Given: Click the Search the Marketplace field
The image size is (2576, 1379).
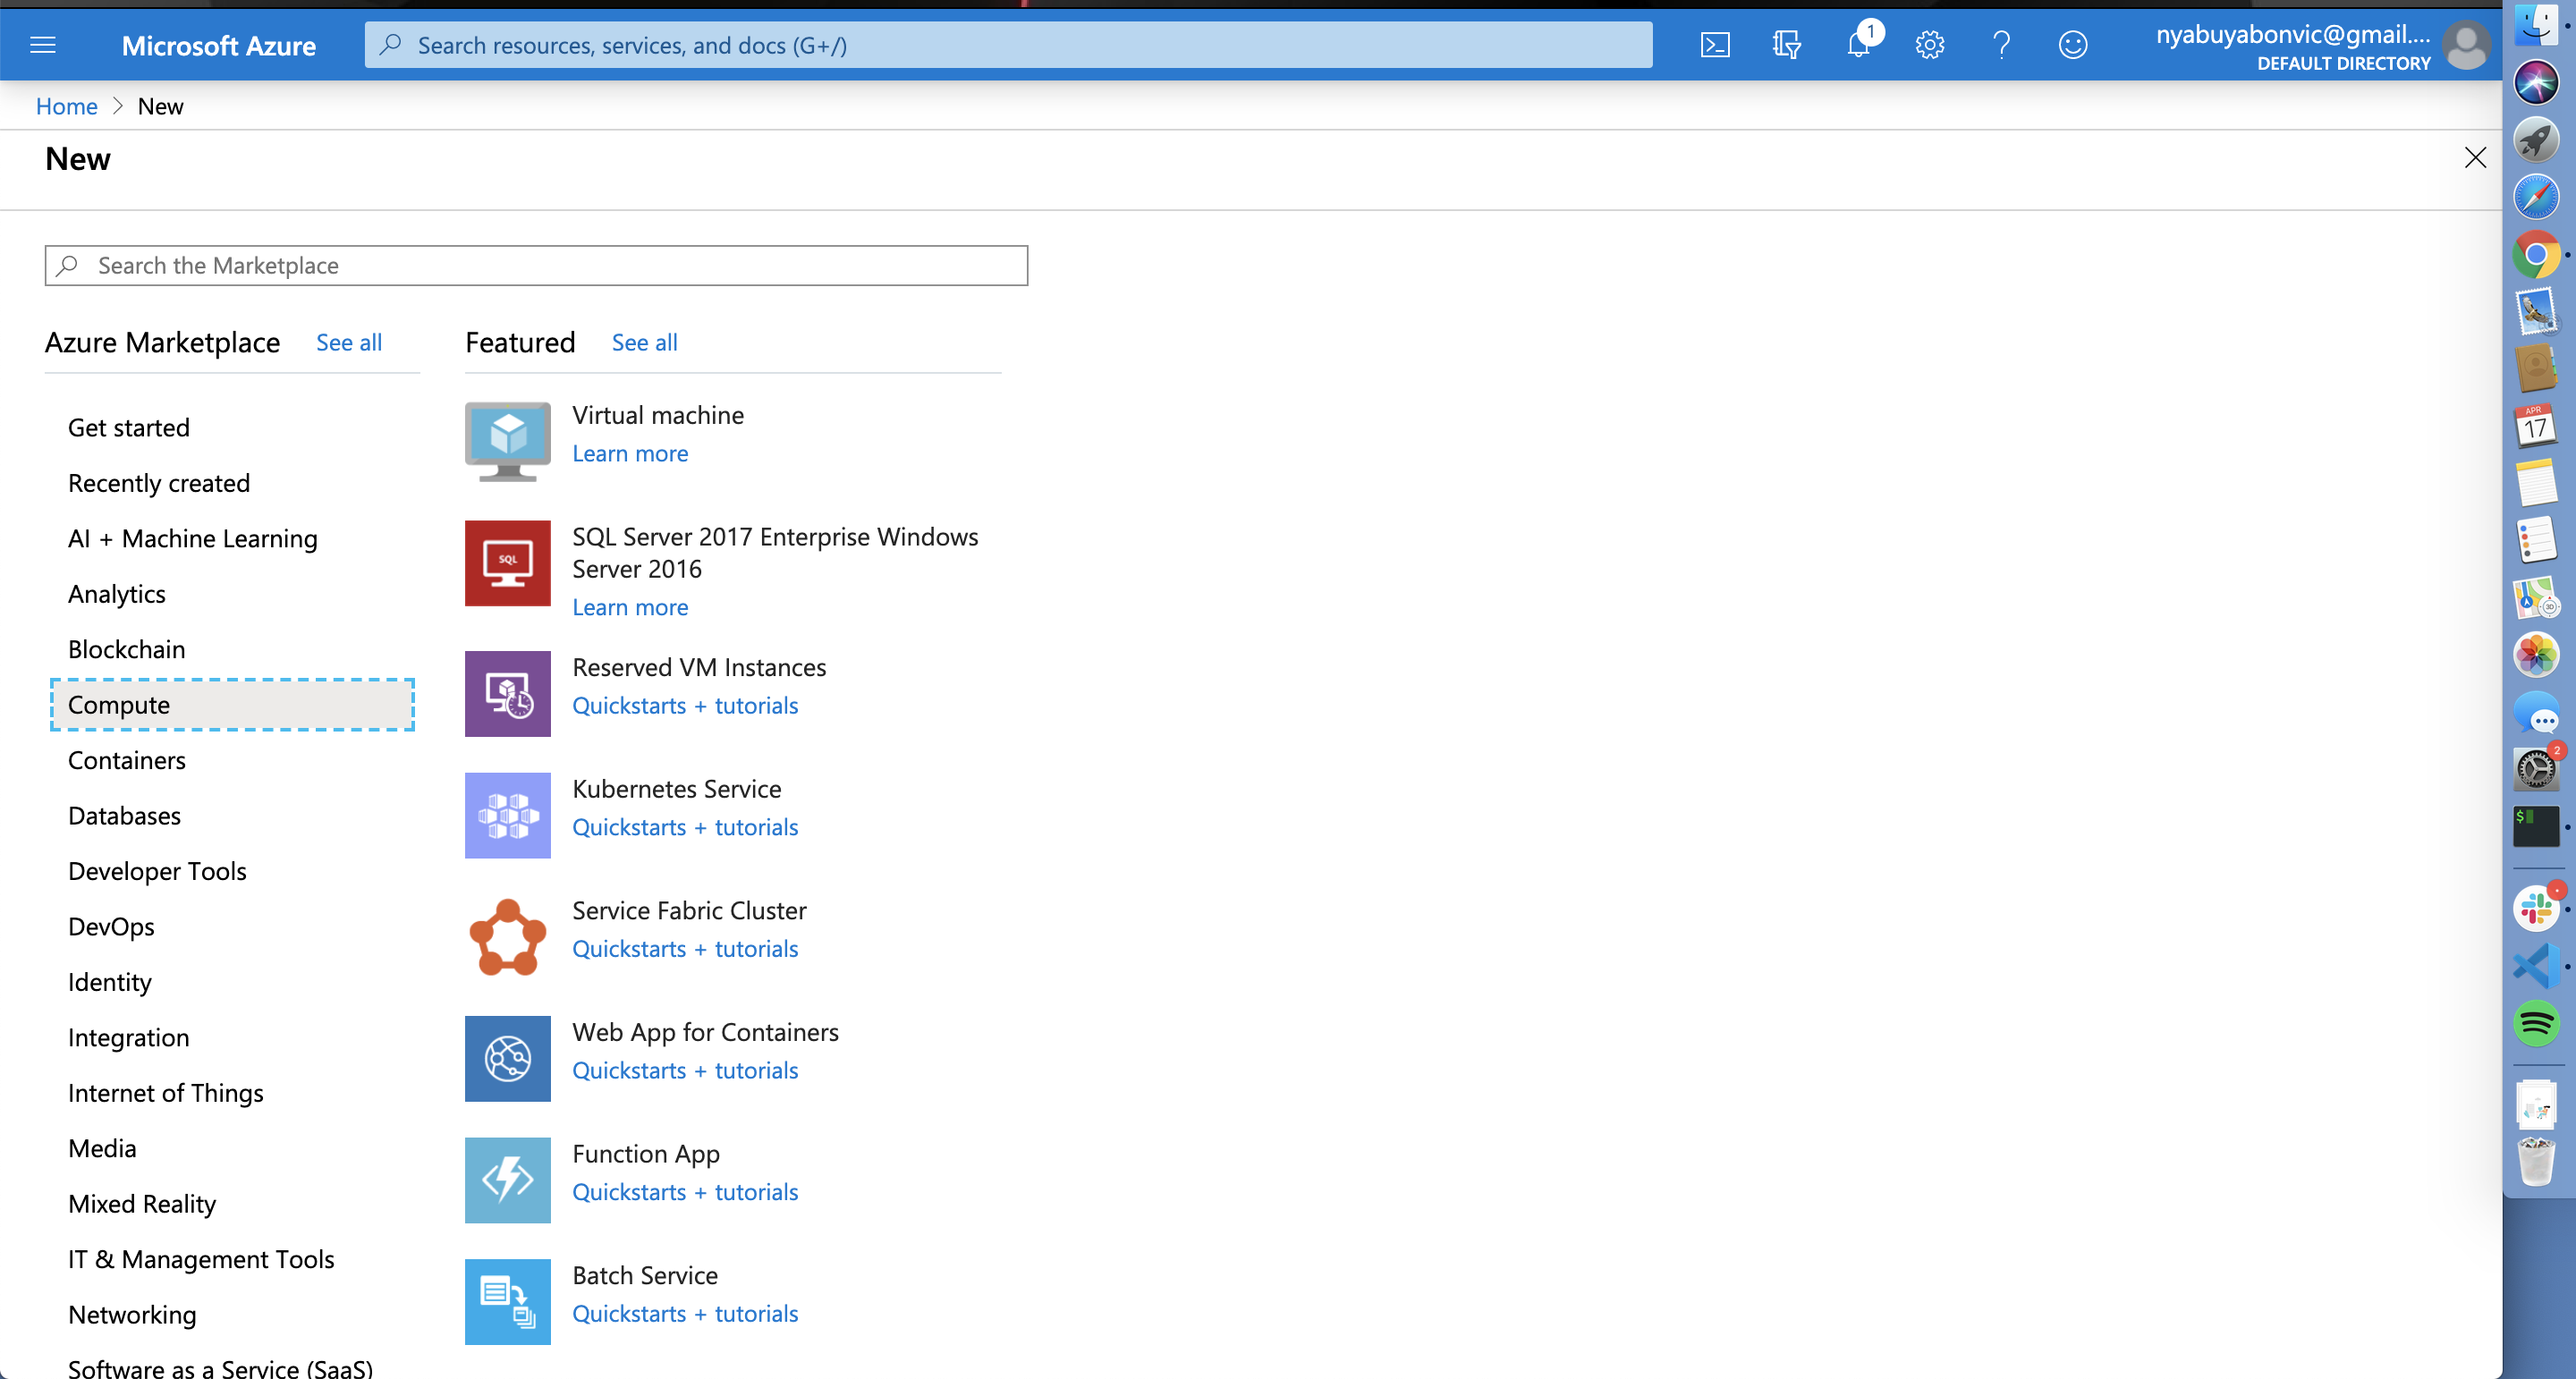Looking at the screenshot, I should 536,265.
